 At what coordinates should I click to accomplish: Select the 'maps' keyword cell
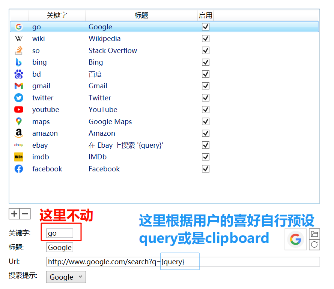(x=41, y=122)
